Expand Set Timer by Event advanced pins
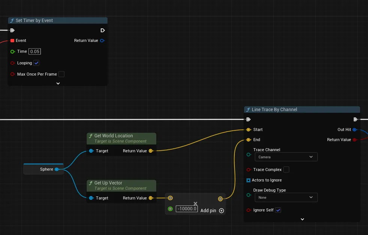Viewport: 368px width, 235px height. click(58, 83)
